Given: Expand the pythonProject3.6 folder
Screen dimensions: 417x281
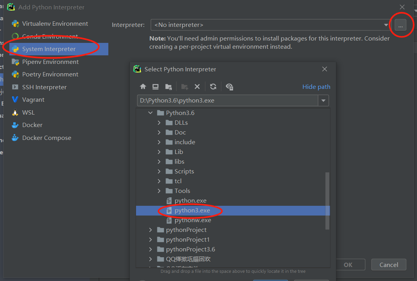Looking at the screenshot, I should point(150,249).
